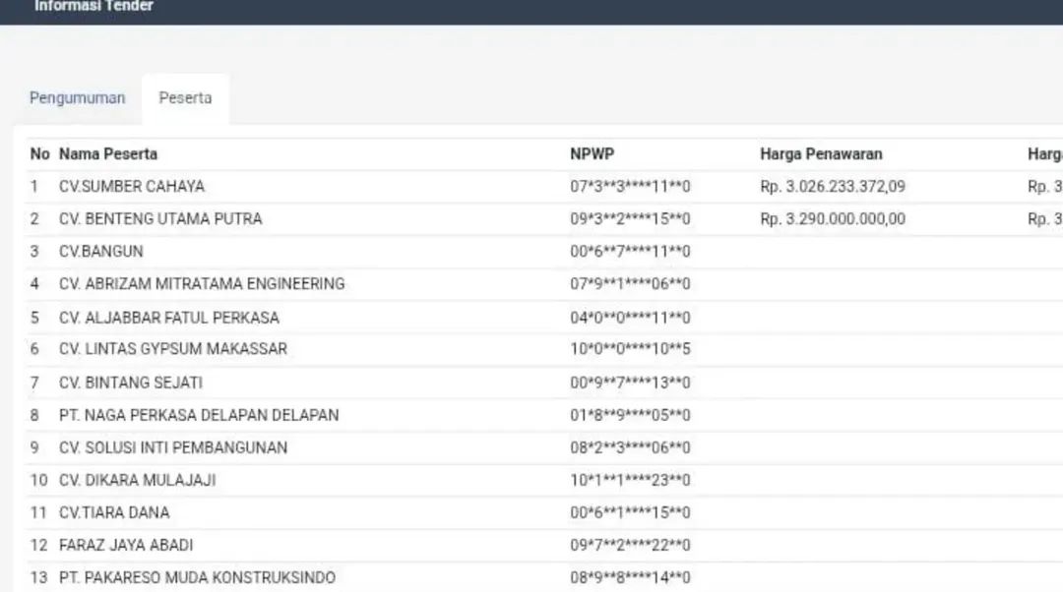Click NPWP value 09*3**2****15**0
The width and height of the screenshot is (1063, 592).
630,218
